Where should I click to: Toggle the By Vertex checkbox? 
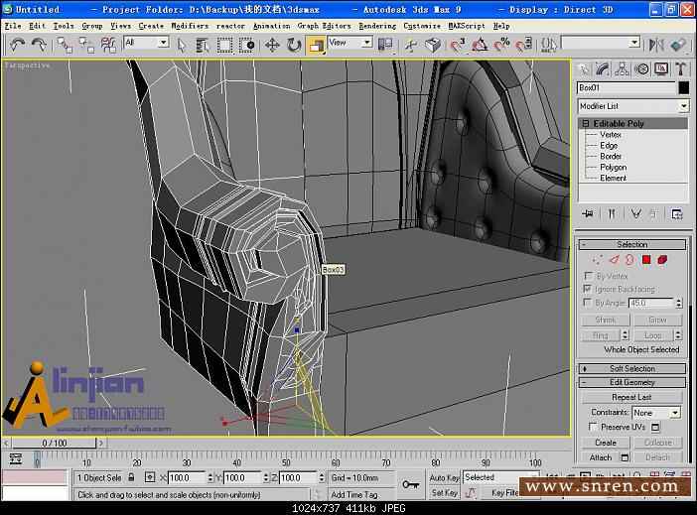coord(588,276)
